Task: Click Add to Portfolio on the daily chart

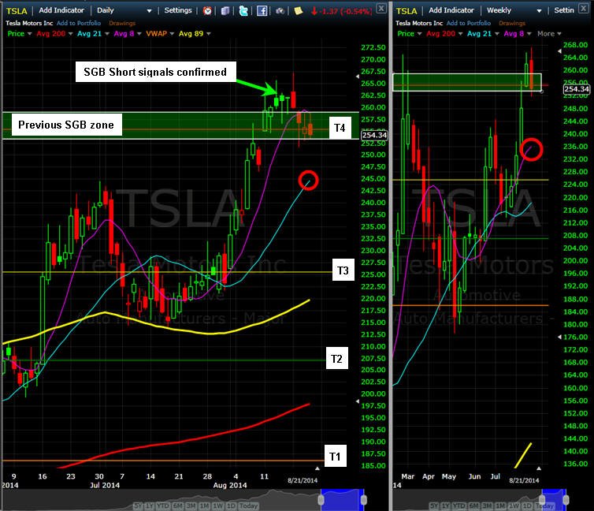Action: pos(79,23)
